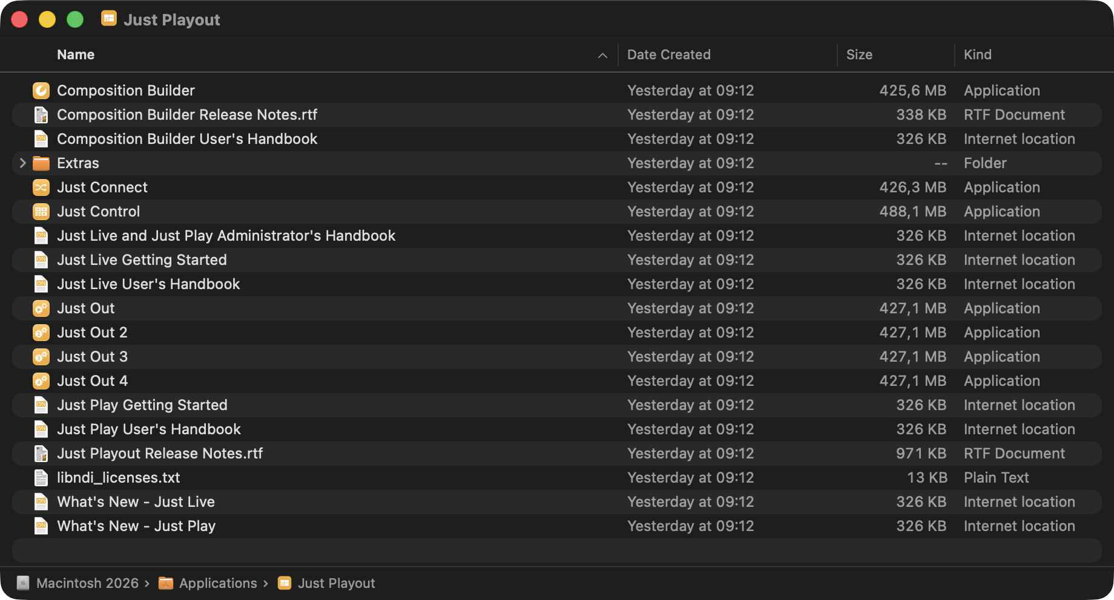The height and width of the screenshot is (600, 1114).
Task: Click the libndi_licenses.txt file icon
Action: [41, 478]
